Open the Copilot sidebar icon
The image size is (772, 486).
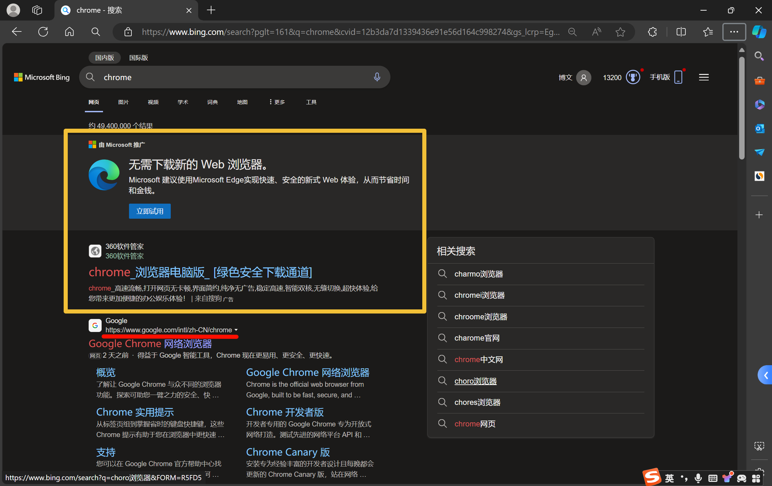tap(759, 32)
